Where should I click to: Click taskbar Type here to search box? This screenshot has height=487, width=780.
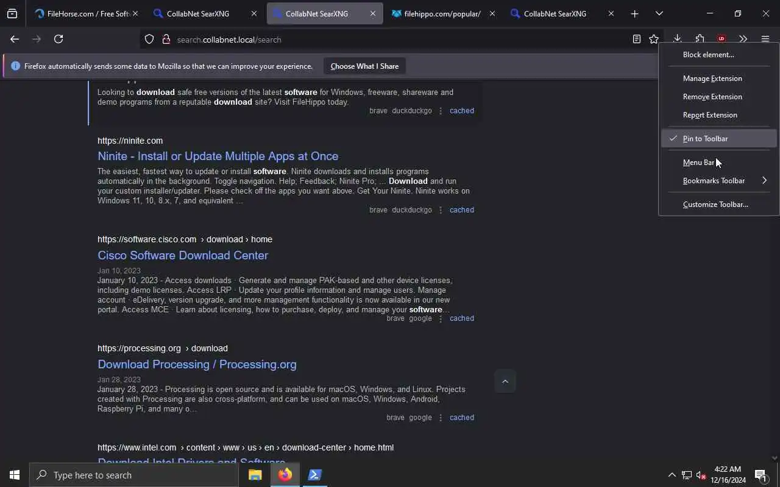(x=134, y=475)
